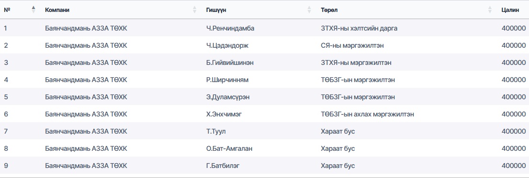Select ТӨБЗГ-ын ахлах мэргэжилтэн cell
The width and height of the screenshot is (529, 178).
pos(368,114)
